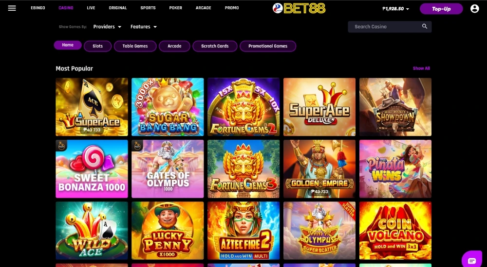This screenshot has height=267, width=487.
Task: Select the Scratch Cards category
Action: [x=215, y=46]
